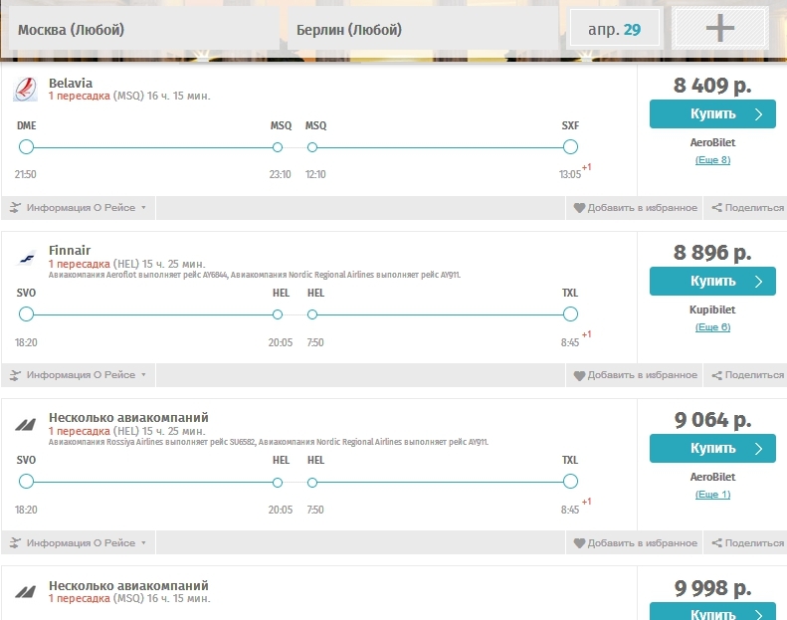The image size is (787, 620).
Task: Expand the Информация О Рейсе arrow for the 9 064 р. flight
Action: [x=143, y=542]
